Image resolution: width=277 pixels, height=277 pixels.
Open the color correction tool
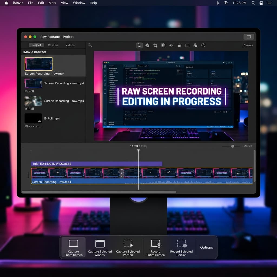point(195,45)
